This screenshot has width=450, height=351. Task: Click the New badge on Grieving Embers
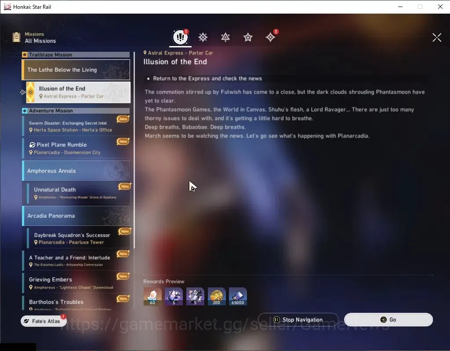[x=123, y=276]
